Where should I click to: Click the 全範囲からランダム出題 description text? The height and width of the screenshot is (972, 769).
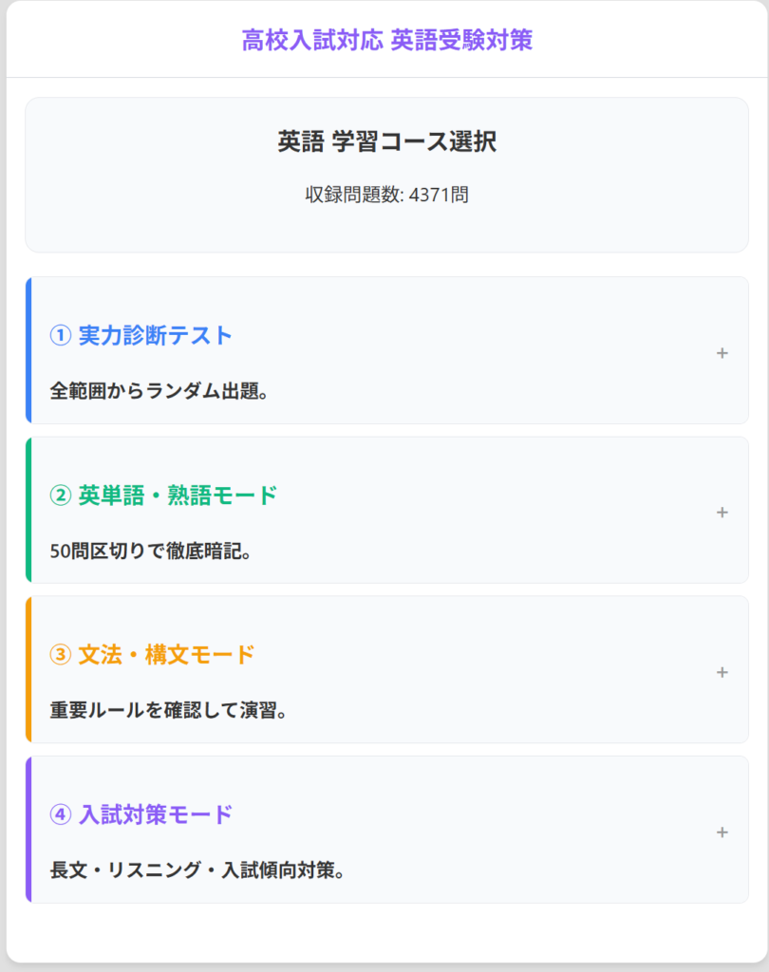(159, 391)
